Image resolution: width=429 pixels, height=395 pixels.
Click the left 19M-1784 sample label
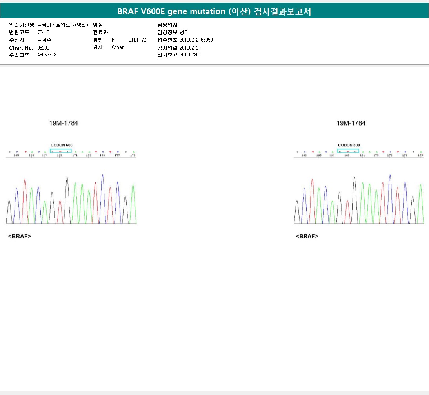click(x=64, y=123)
